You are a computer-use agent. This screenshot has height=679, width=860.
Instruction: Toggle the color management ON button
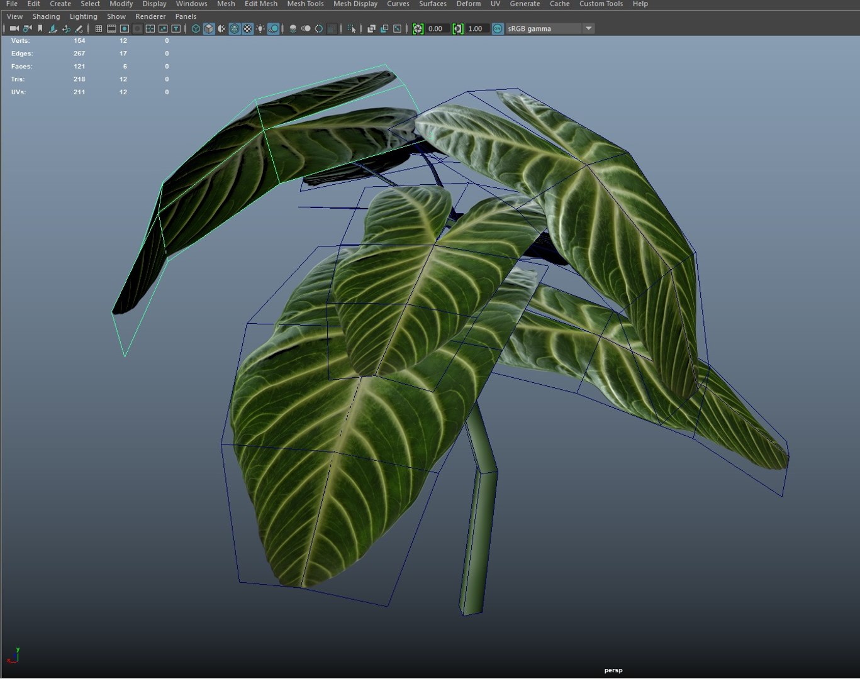[498, 28]
